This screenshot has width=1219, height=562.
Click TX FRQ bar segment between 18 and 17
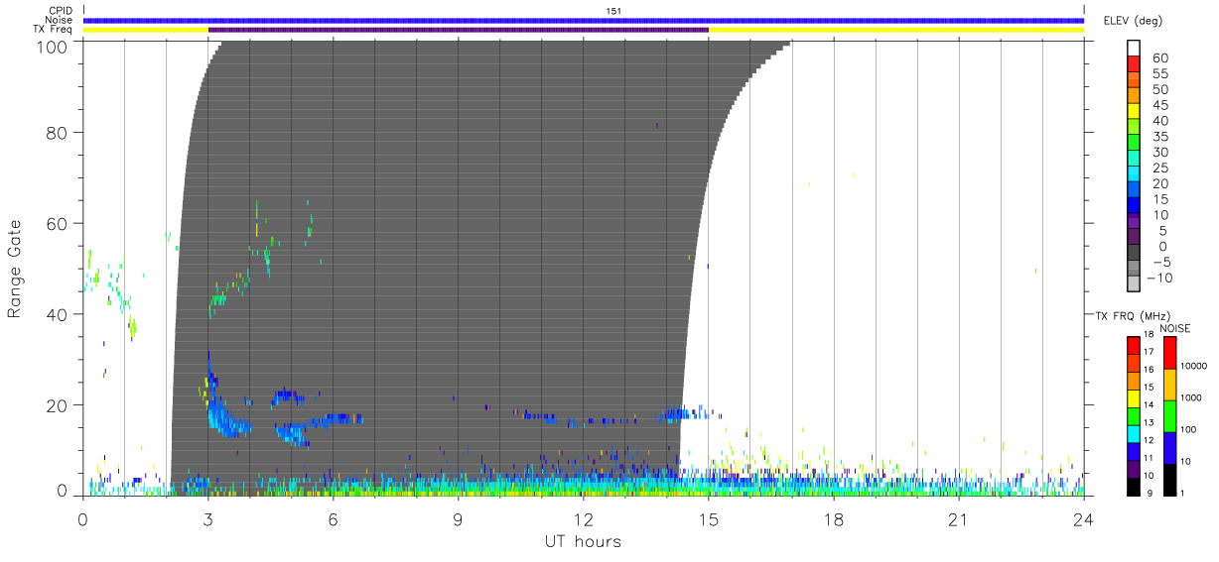(x=1134, y=346)
